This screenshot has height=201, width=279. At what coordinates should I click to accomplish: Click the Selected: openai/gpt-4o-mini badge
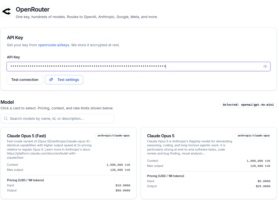click(248, 105)
